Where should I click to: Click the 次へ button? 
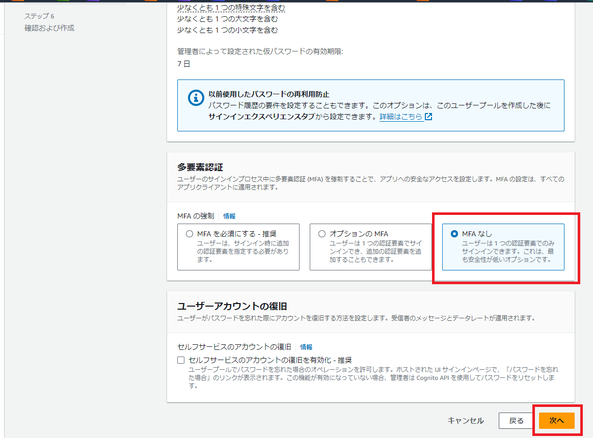(x=557, y=421)
